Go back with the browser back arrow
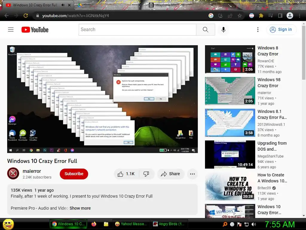Screen dimensions: 306x230 pos(7,16)
